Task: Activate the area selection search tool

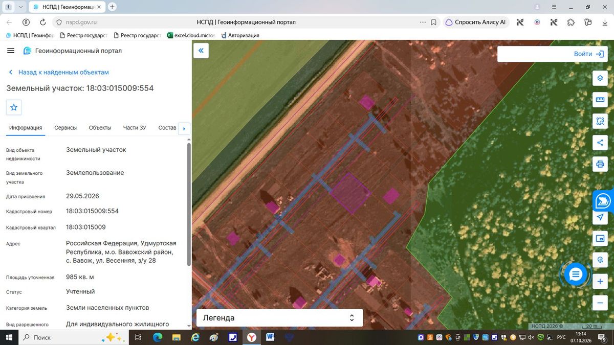Action: [600, 121]
